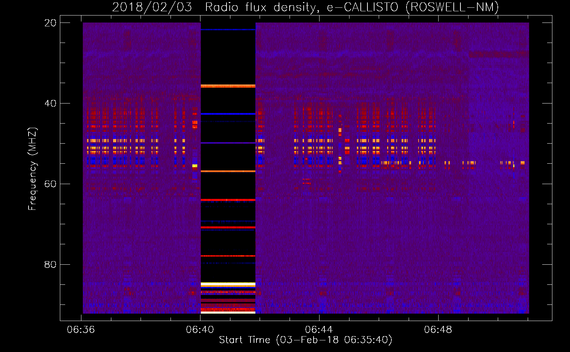Select the 06:44 time tick label
This screenshot has height=352, width=570.
(x=319, y=329)
